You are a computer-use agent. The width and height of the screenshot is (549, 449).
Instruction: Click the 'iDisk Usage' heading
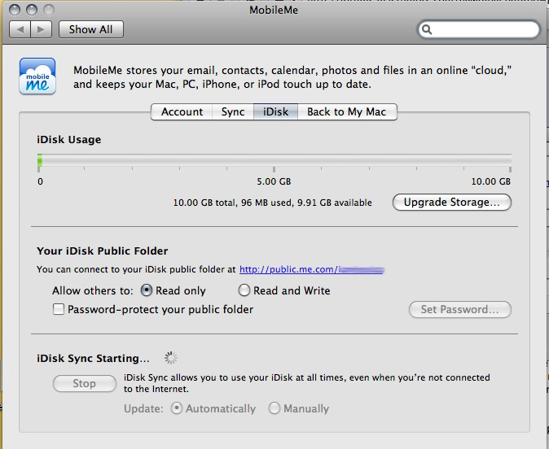[69, 140]
